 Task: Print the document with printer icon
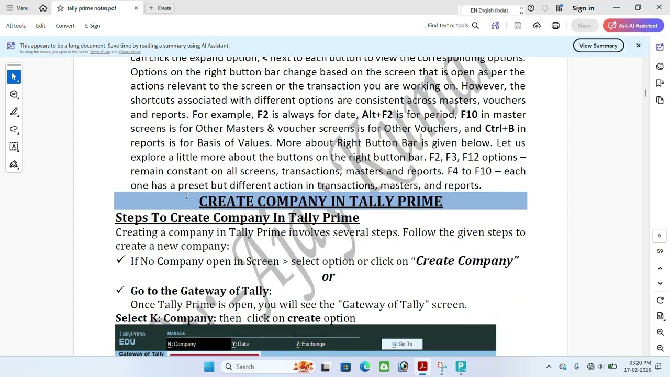[555, 26]
